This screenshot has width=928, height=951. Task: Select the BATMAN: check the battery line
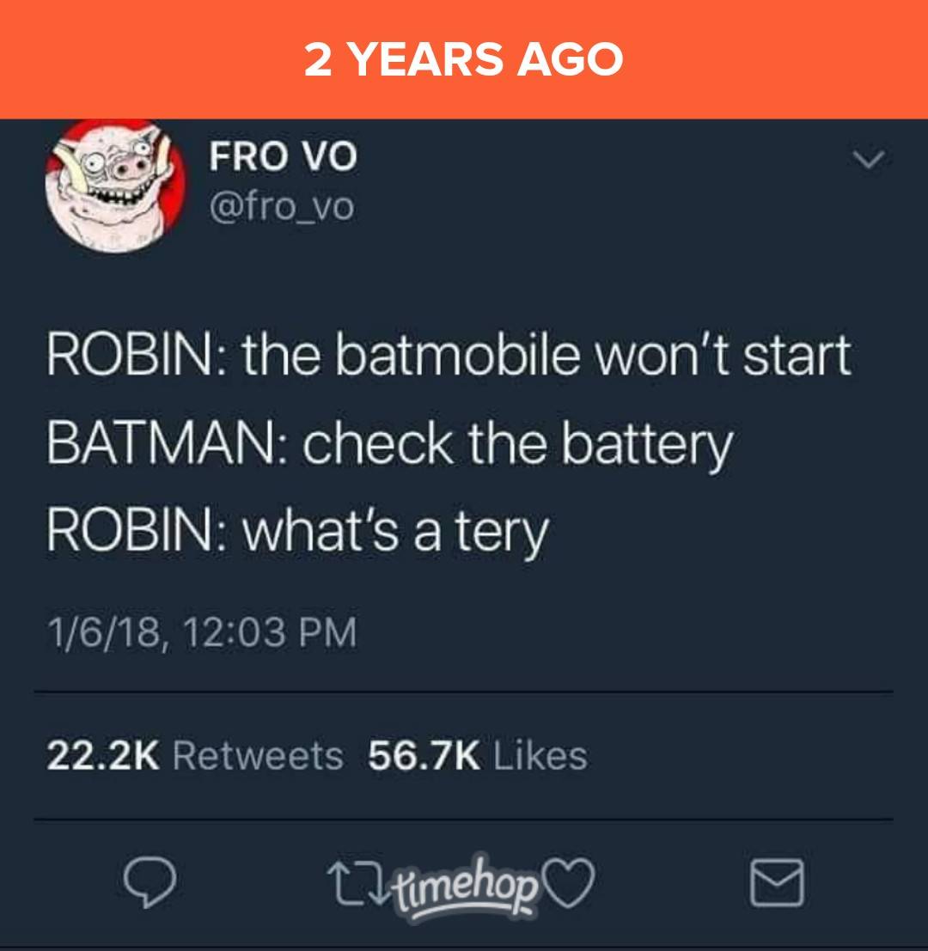pos(391,446)
